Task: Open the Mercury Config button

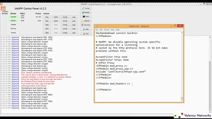Action: (x=65, y=29)
